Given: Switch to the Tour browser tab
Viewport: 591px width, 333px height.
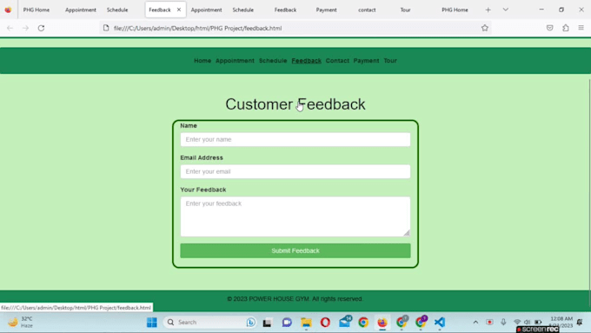Looking at the screenshot, I should click(x=405, y=10).
